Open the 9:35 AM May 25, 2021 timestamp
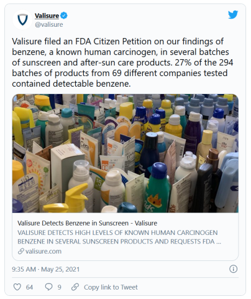Screen dimensions: 251x299 tap(46, 269)
